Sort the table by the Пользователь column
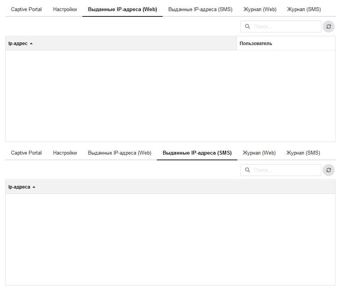This screenshot has width=341, height=287. [256, 44]
